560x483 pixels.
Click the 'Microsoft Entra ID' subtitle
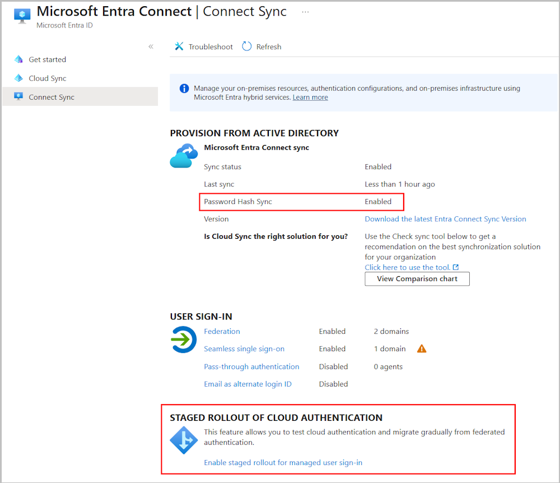coord(64,25)
